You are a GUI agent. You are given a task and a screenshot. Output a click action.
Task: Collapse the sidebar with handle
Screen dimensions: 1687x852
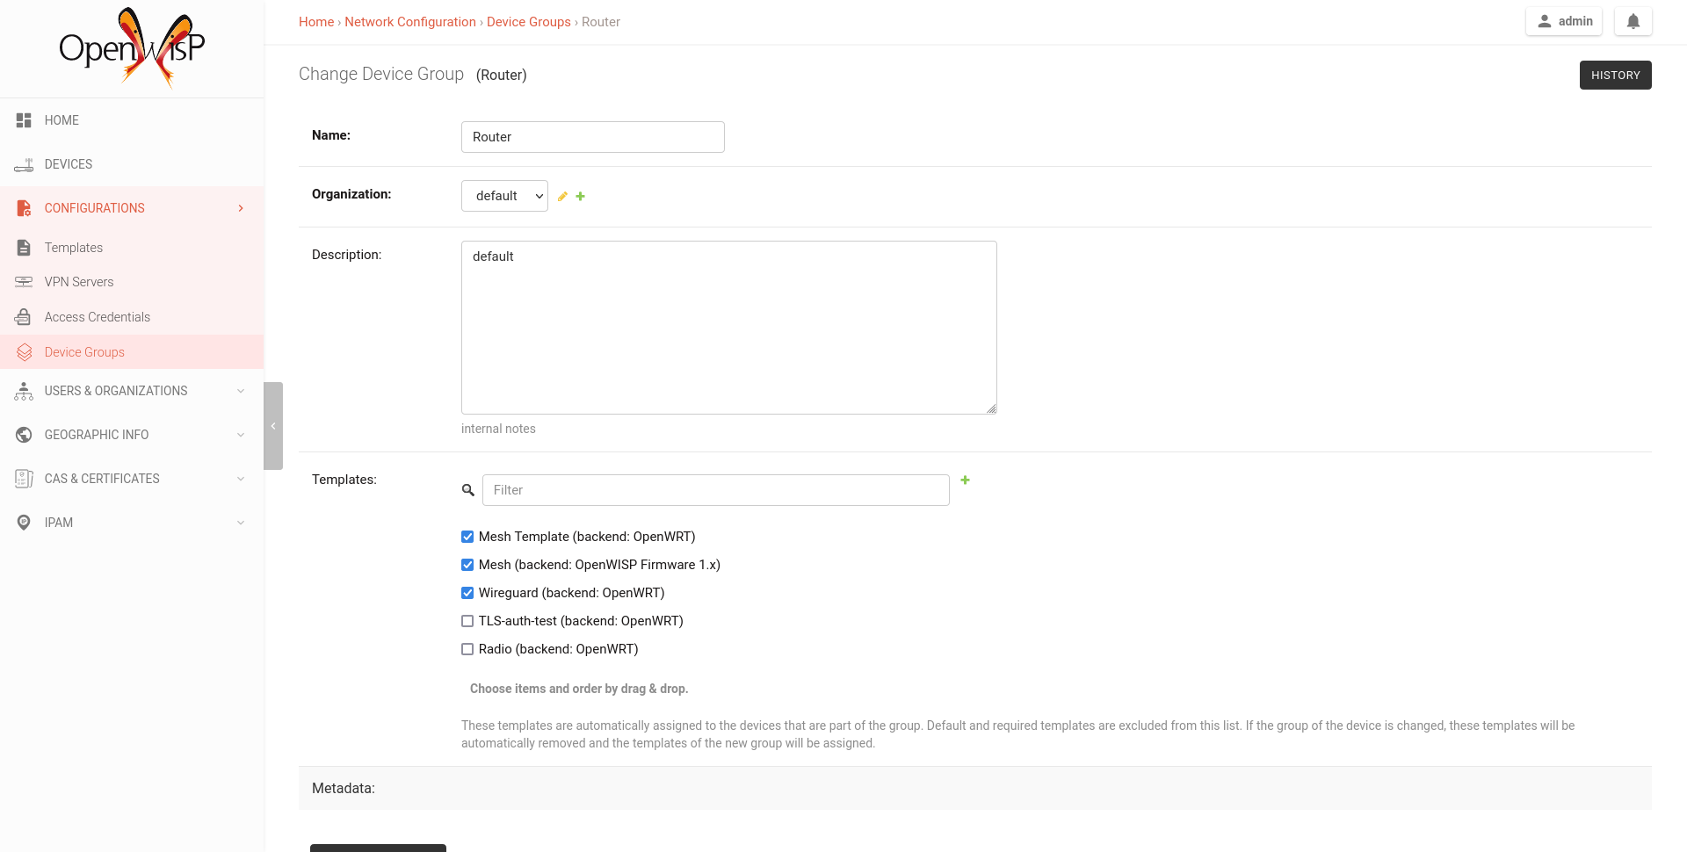(273, 426)
